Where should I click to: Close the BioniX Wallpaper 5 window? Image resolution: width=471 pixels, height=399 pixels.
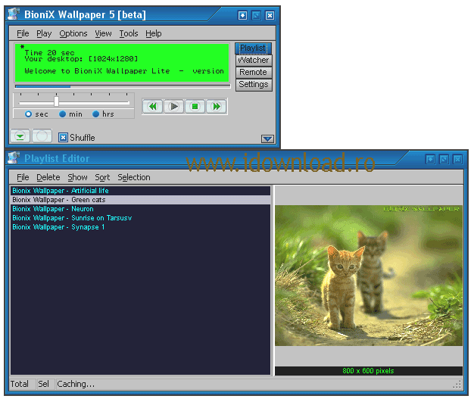click(x=270, y=15)
